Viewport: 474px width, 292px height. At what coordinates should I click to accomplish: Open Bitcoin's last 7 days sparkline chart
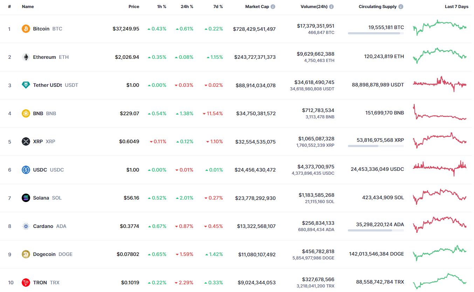[x=440, y=27]
